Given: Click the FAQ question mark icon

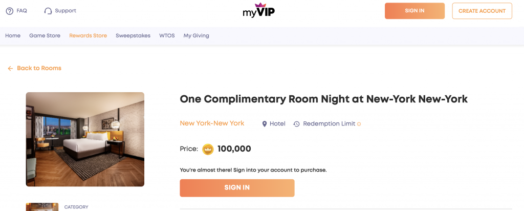Looking at the screenshot, I should [x=10, y=11].
